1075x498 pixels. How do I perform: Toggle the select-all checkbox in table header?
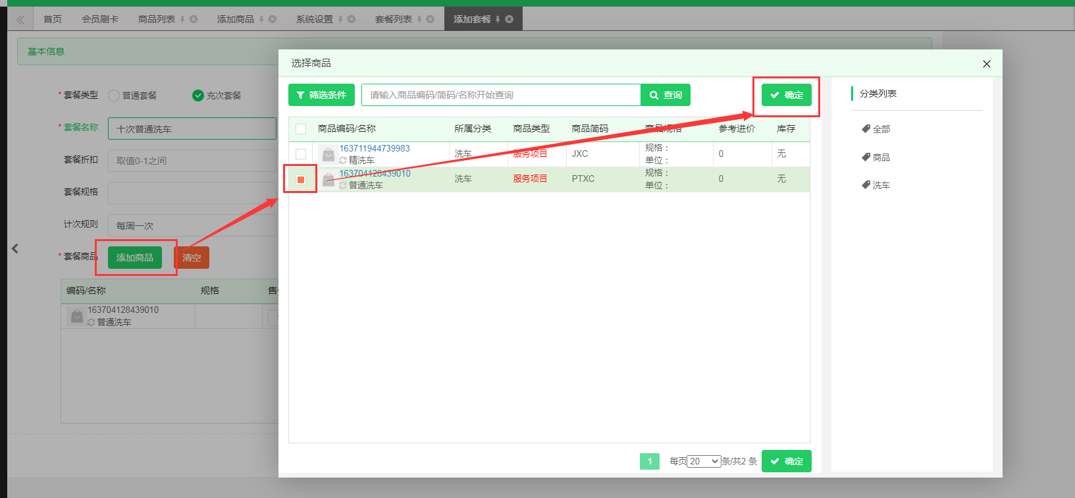301,129
